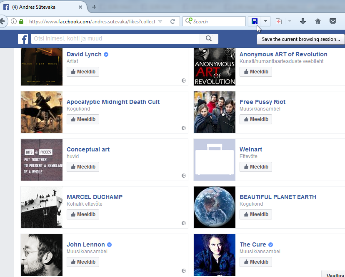Open The Cure page link
345x277 pixels.
(253, 244)
